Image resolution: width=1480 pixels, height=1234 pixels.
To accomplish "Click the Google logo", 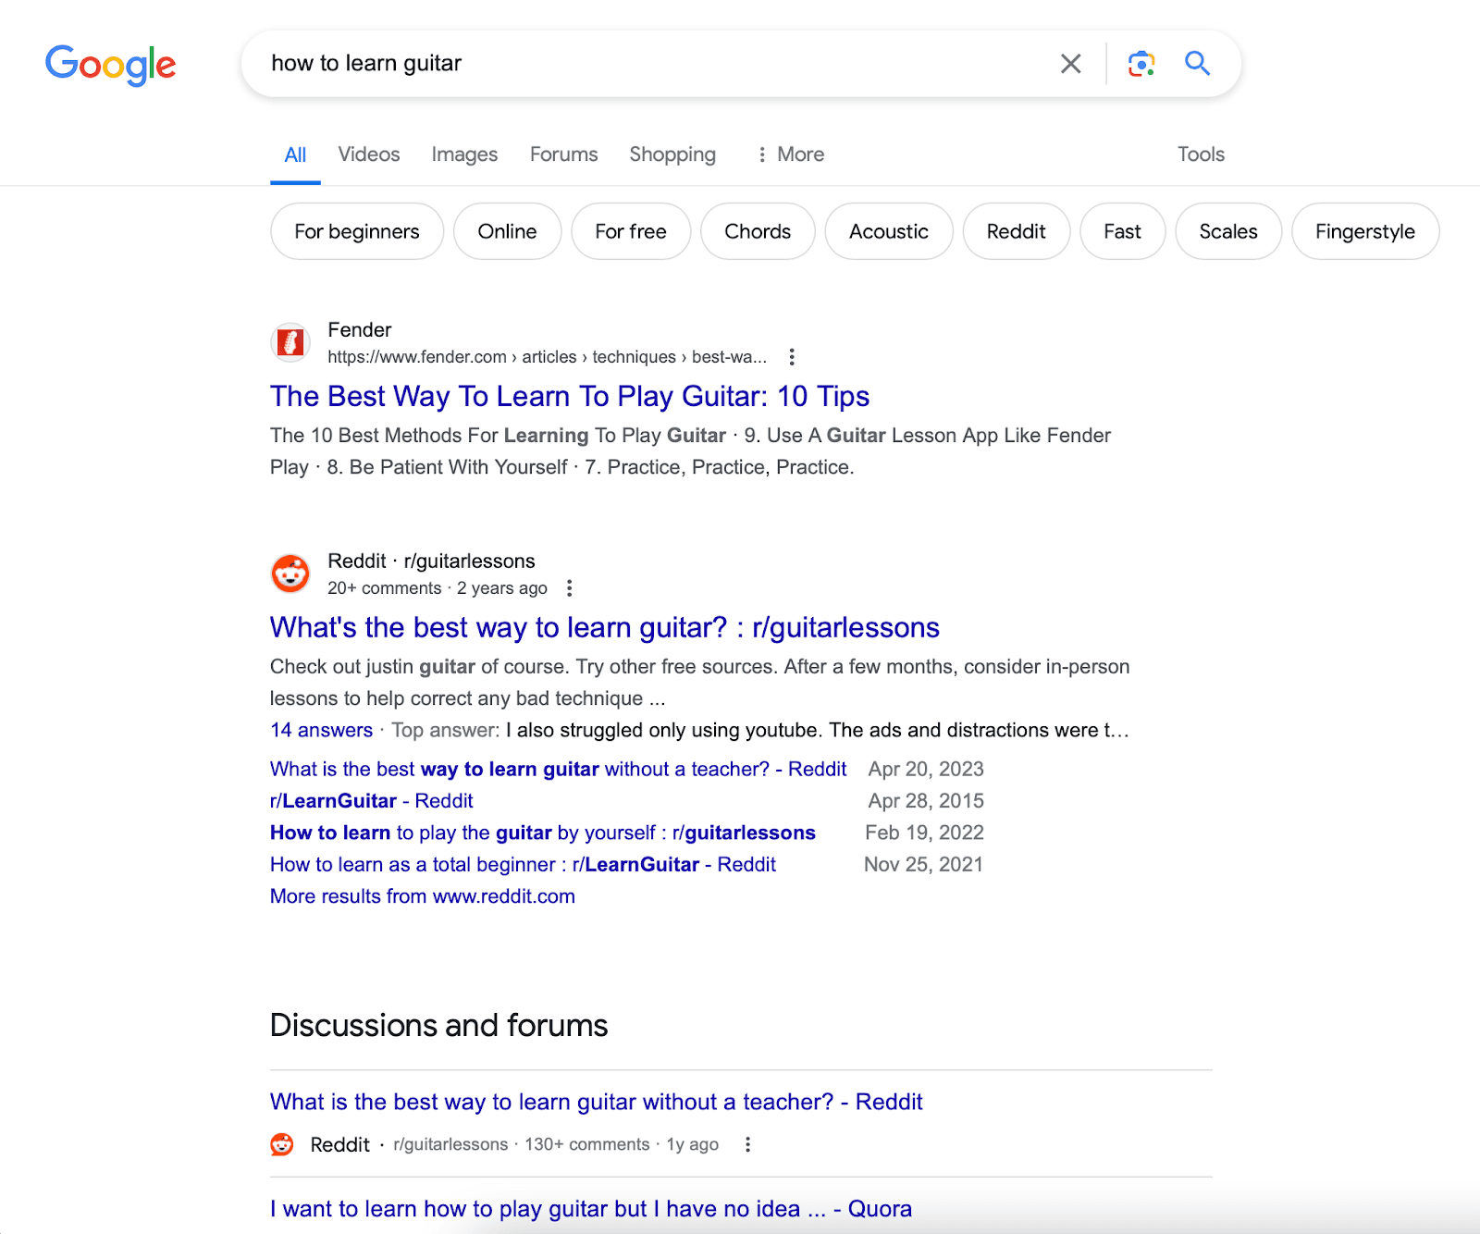I will 110,65.
